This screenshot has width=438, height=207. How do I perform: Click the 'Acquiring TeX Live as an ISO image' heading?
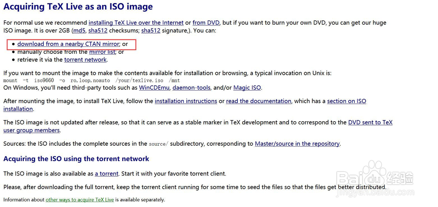tap(78, 7)
